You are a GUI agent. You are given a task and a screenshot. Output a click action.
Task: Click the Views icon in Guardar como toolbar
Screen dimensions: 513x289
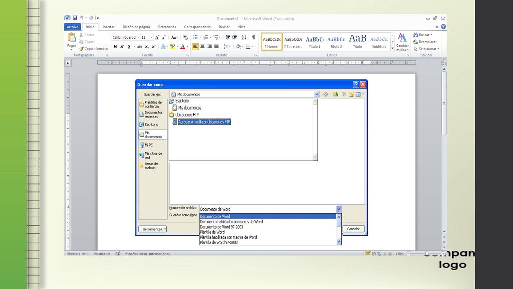tap(358, 94)
